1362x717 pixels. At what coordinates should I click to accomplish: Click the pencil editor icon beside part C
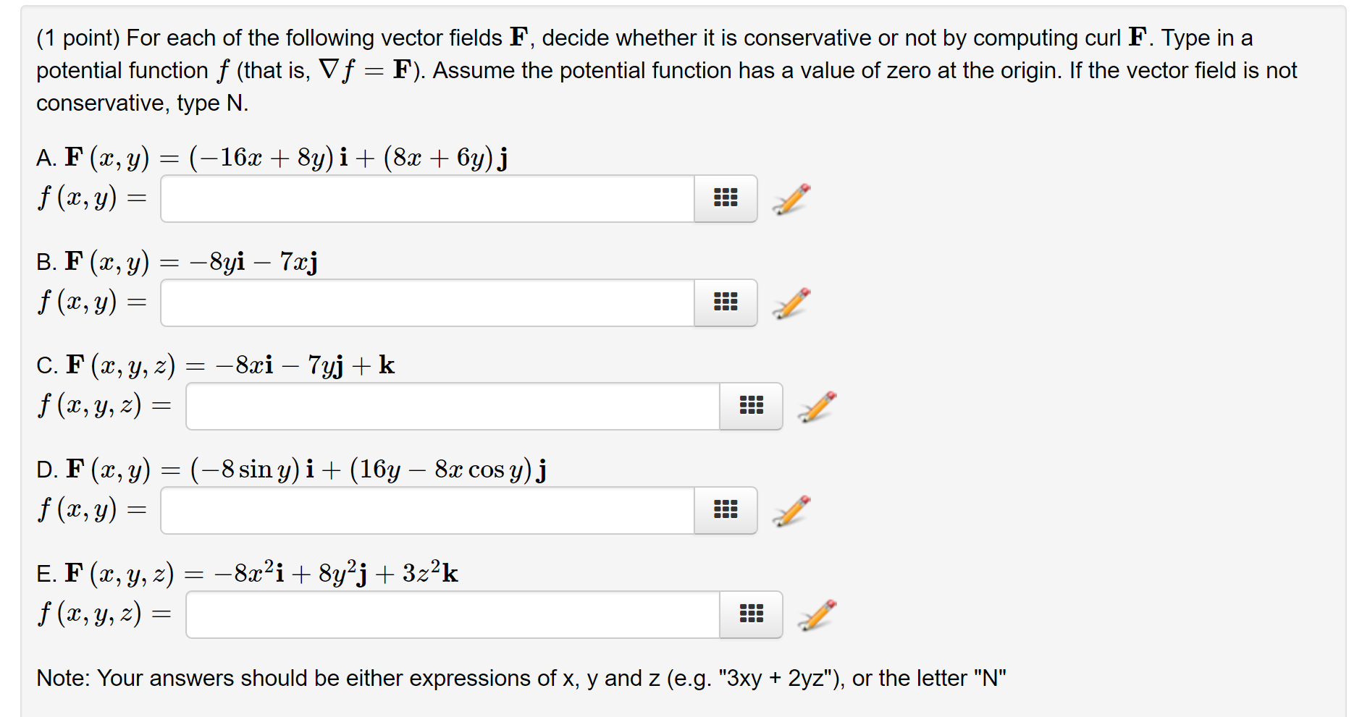[x=815, y=405]
